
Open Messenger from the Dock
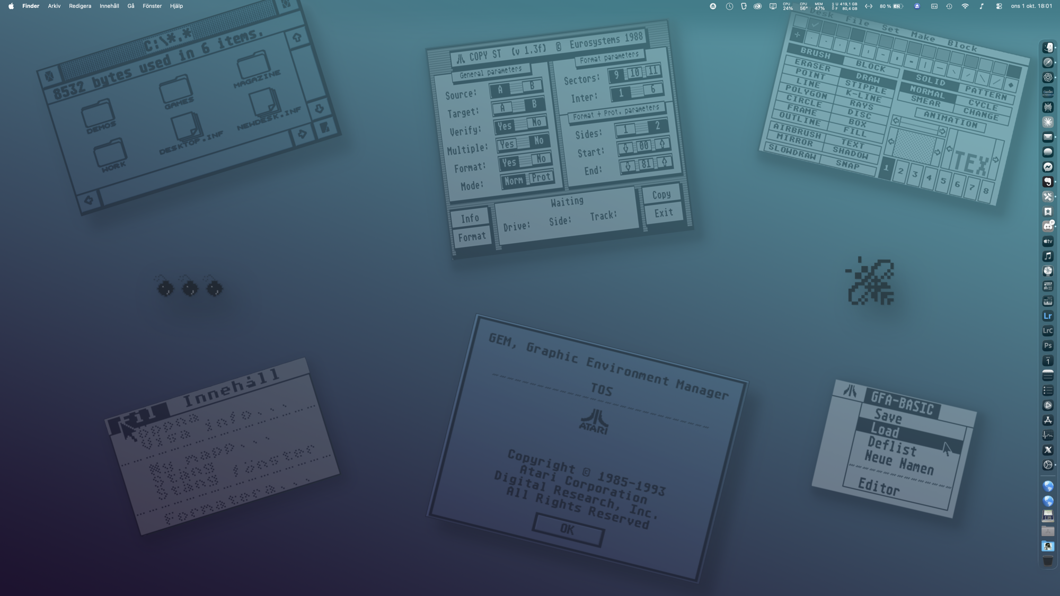point(1048,167)
